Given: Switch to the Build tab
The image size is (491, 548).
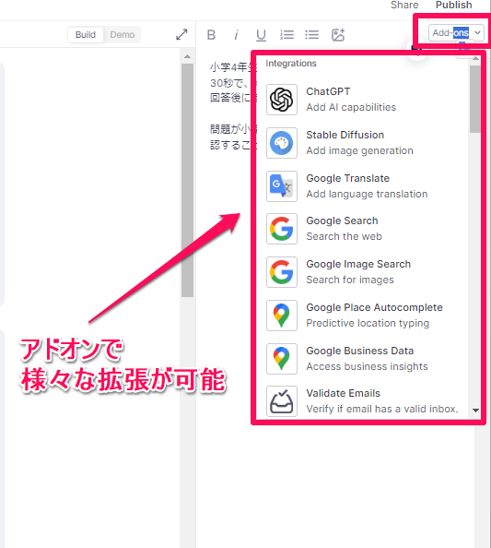Looking at the screenshot, I should (x=86, y=35).
